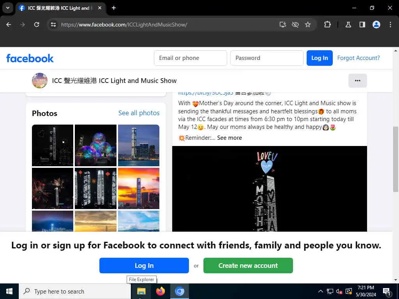Viewport: 399px width, 299px height.
Task: Open the notification center icon
Action: [387, 291]
